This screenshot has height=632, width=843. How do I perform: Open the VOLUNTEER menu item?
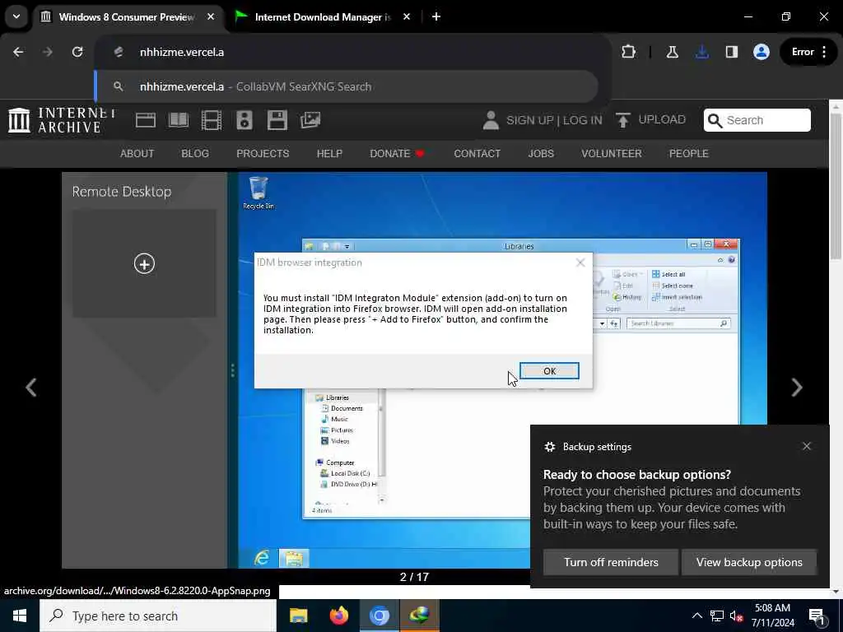(612, 154)
